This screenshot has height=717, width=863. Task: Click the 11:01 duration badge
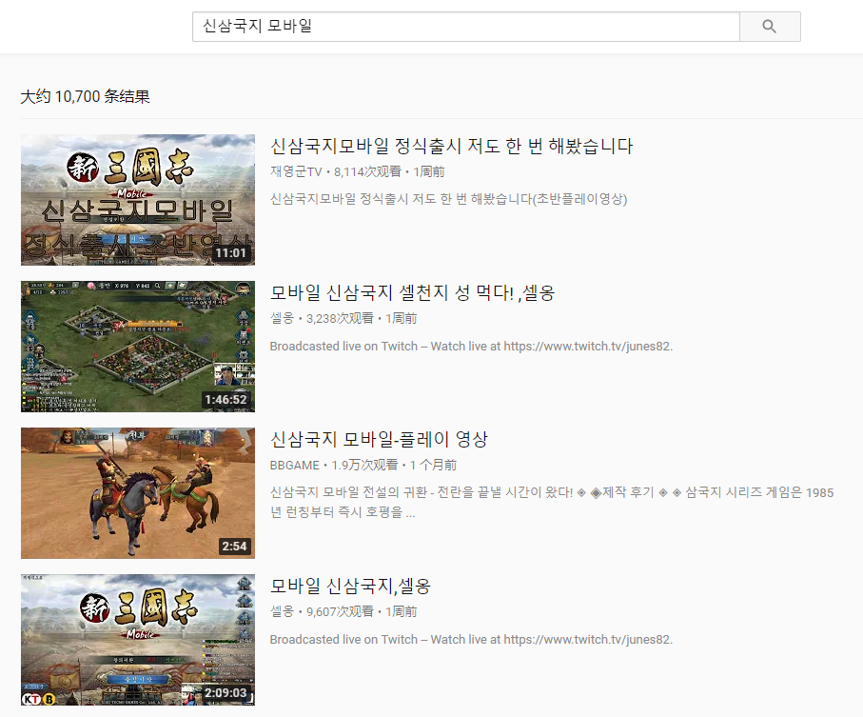pos(231,253)
